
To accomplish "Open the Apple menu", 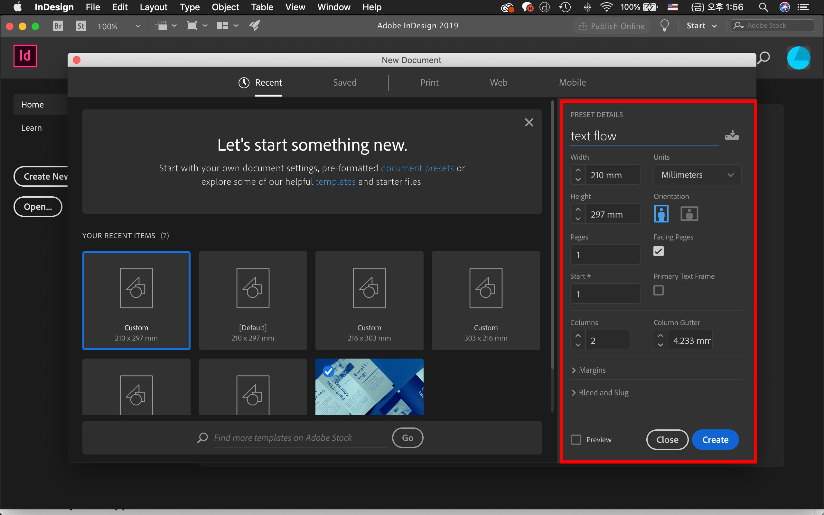I will [x=17, y=7].
